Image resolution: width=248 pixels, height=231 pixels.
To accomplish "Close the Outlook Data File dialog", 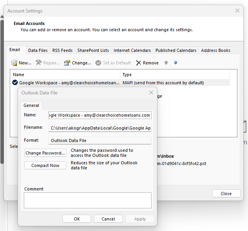I will (x=151, y=92).
